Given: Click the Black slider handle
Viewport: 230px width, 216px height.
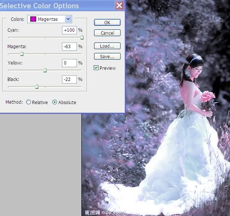Looking at the screenshot, I should pos(37,87).
